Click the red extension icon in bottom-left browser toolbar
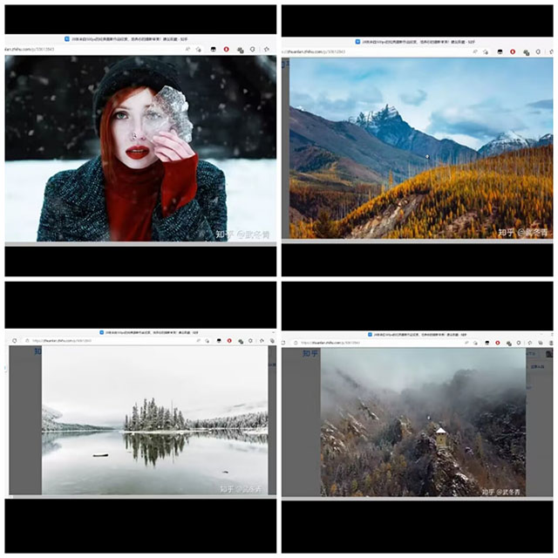Screen dimensions: 558x558 pyautogui.click(x=228, y=340)
